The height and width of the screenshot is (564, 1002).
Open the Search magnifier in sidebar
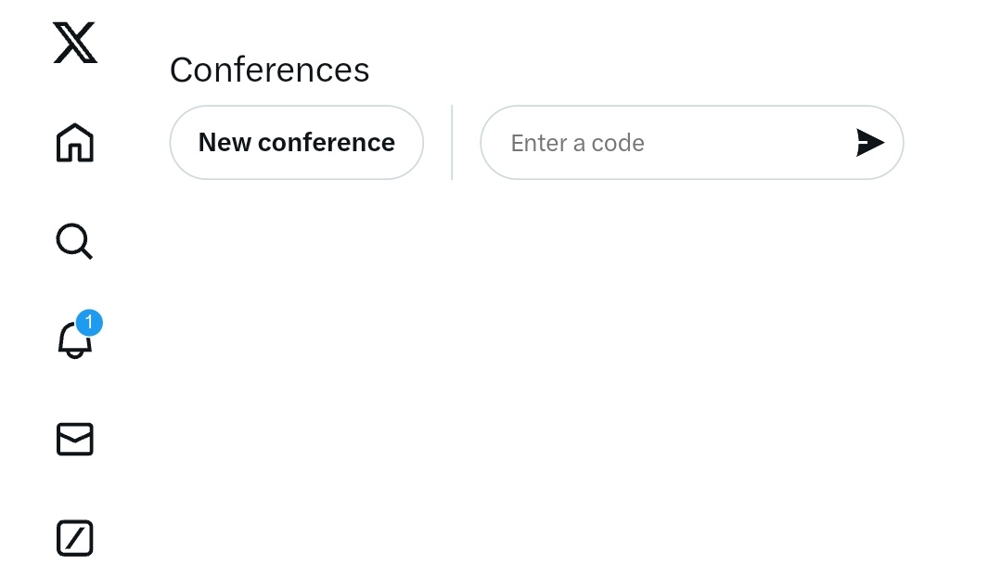pyautogui.click(x=75, y=241)
